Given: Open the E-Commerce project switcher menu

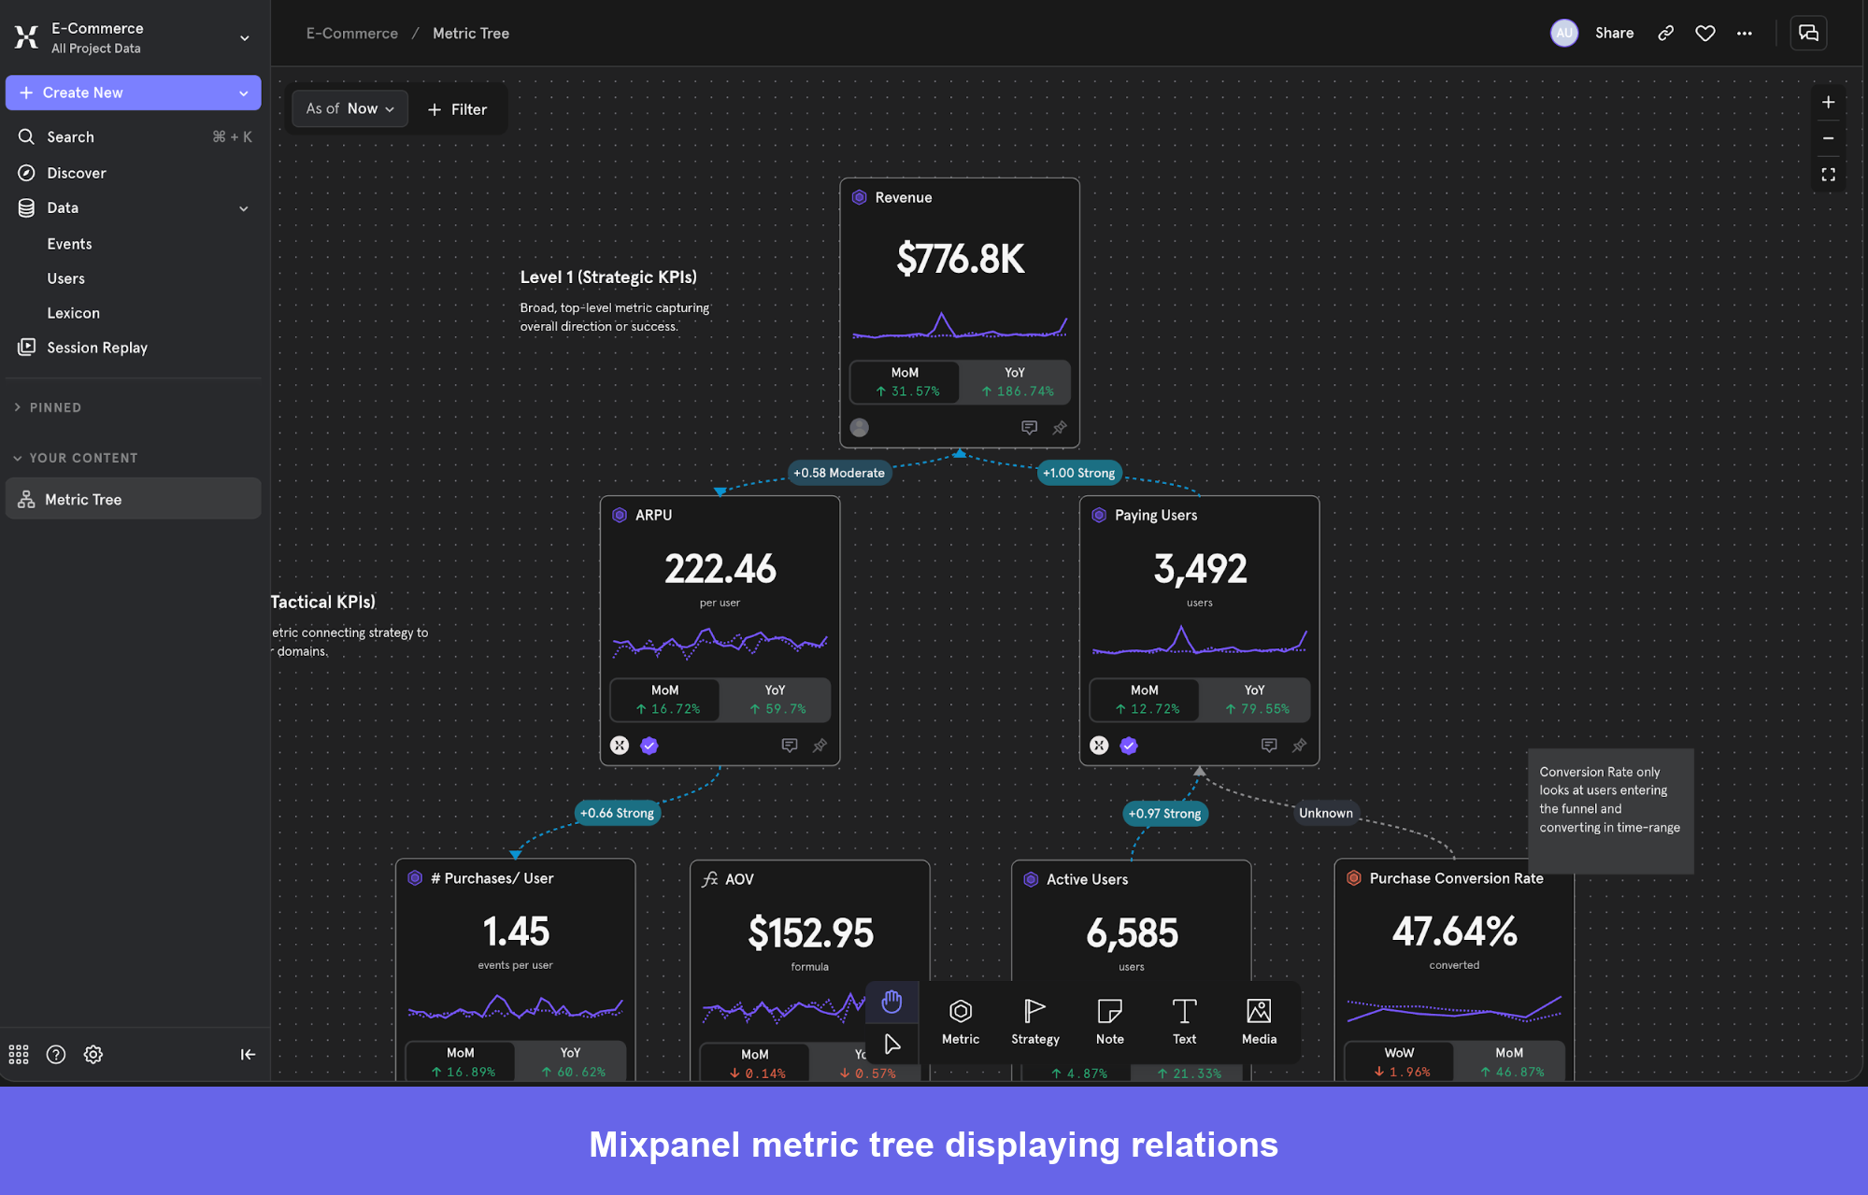Looking at the screenshot, I should 243,37.
